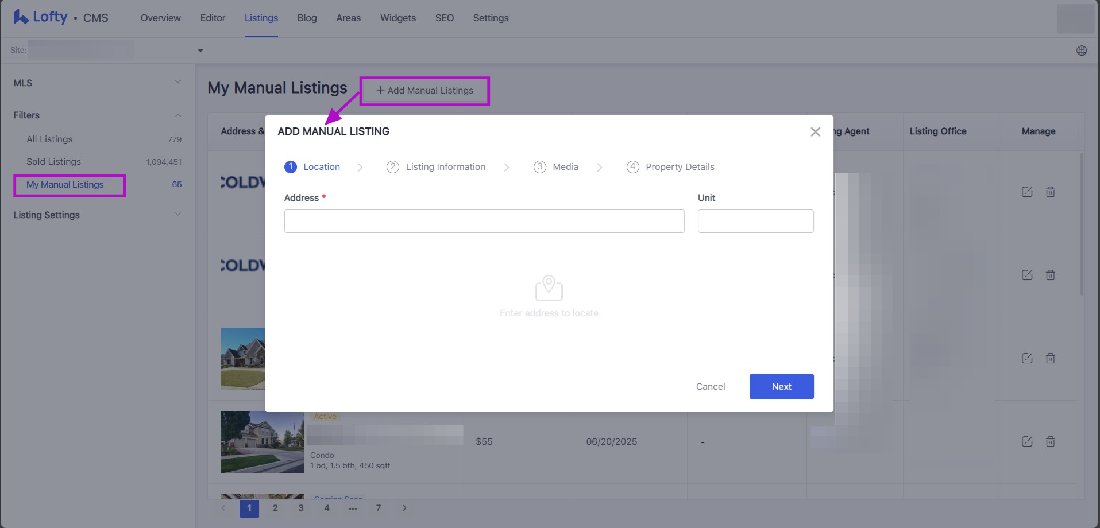The height and width of the screenshot is (528, 1100).
Task: Collapse the Filters sidebar section
Action: pos(177,115)
